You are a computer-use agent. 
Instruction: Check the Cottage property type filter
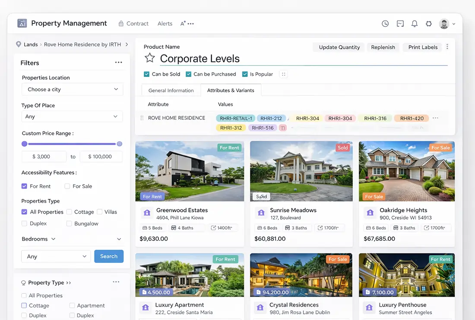pyautogui.click(x=68, y=212)
